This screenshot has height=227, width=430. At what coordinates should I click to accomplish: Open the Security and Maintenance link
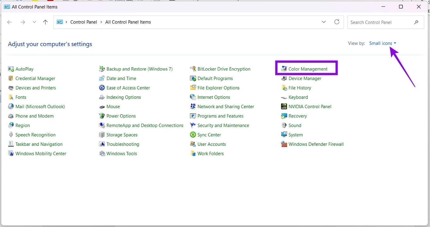[223, 125]
